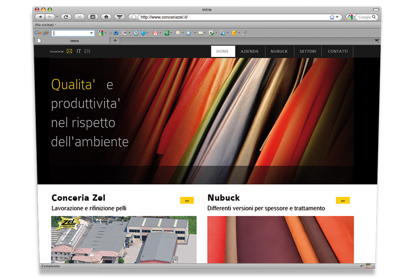The height and width of the screenshot is (279, 419).
Task: Click the Google search button on the toolbar
Action: point(101,33)
